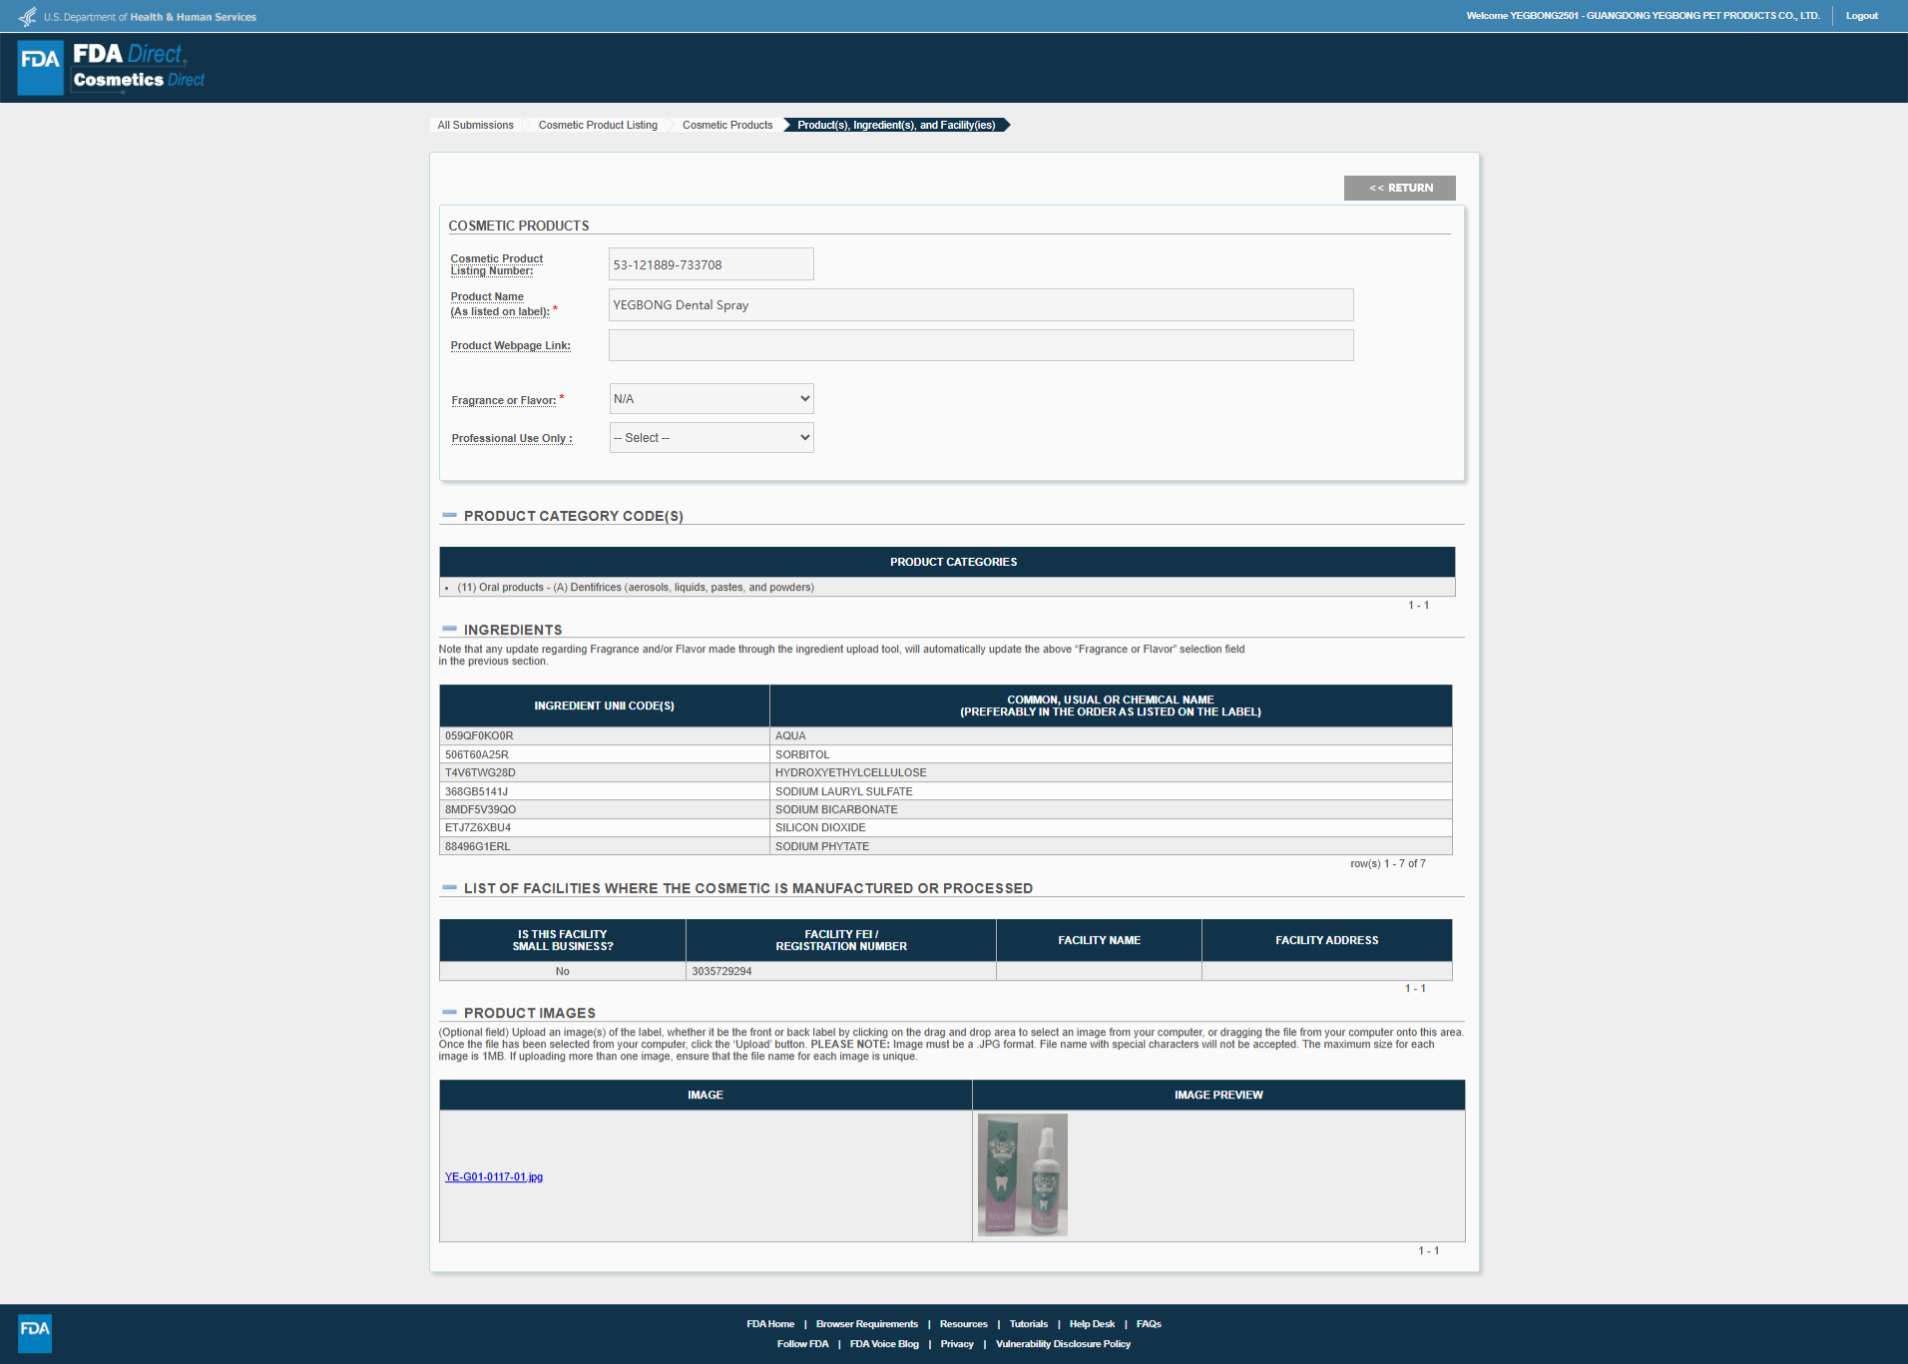The height and width of the screenshot is (1364, 1908).
Task: Click the HHS eagle logo icon
Action: coord(28,16)
